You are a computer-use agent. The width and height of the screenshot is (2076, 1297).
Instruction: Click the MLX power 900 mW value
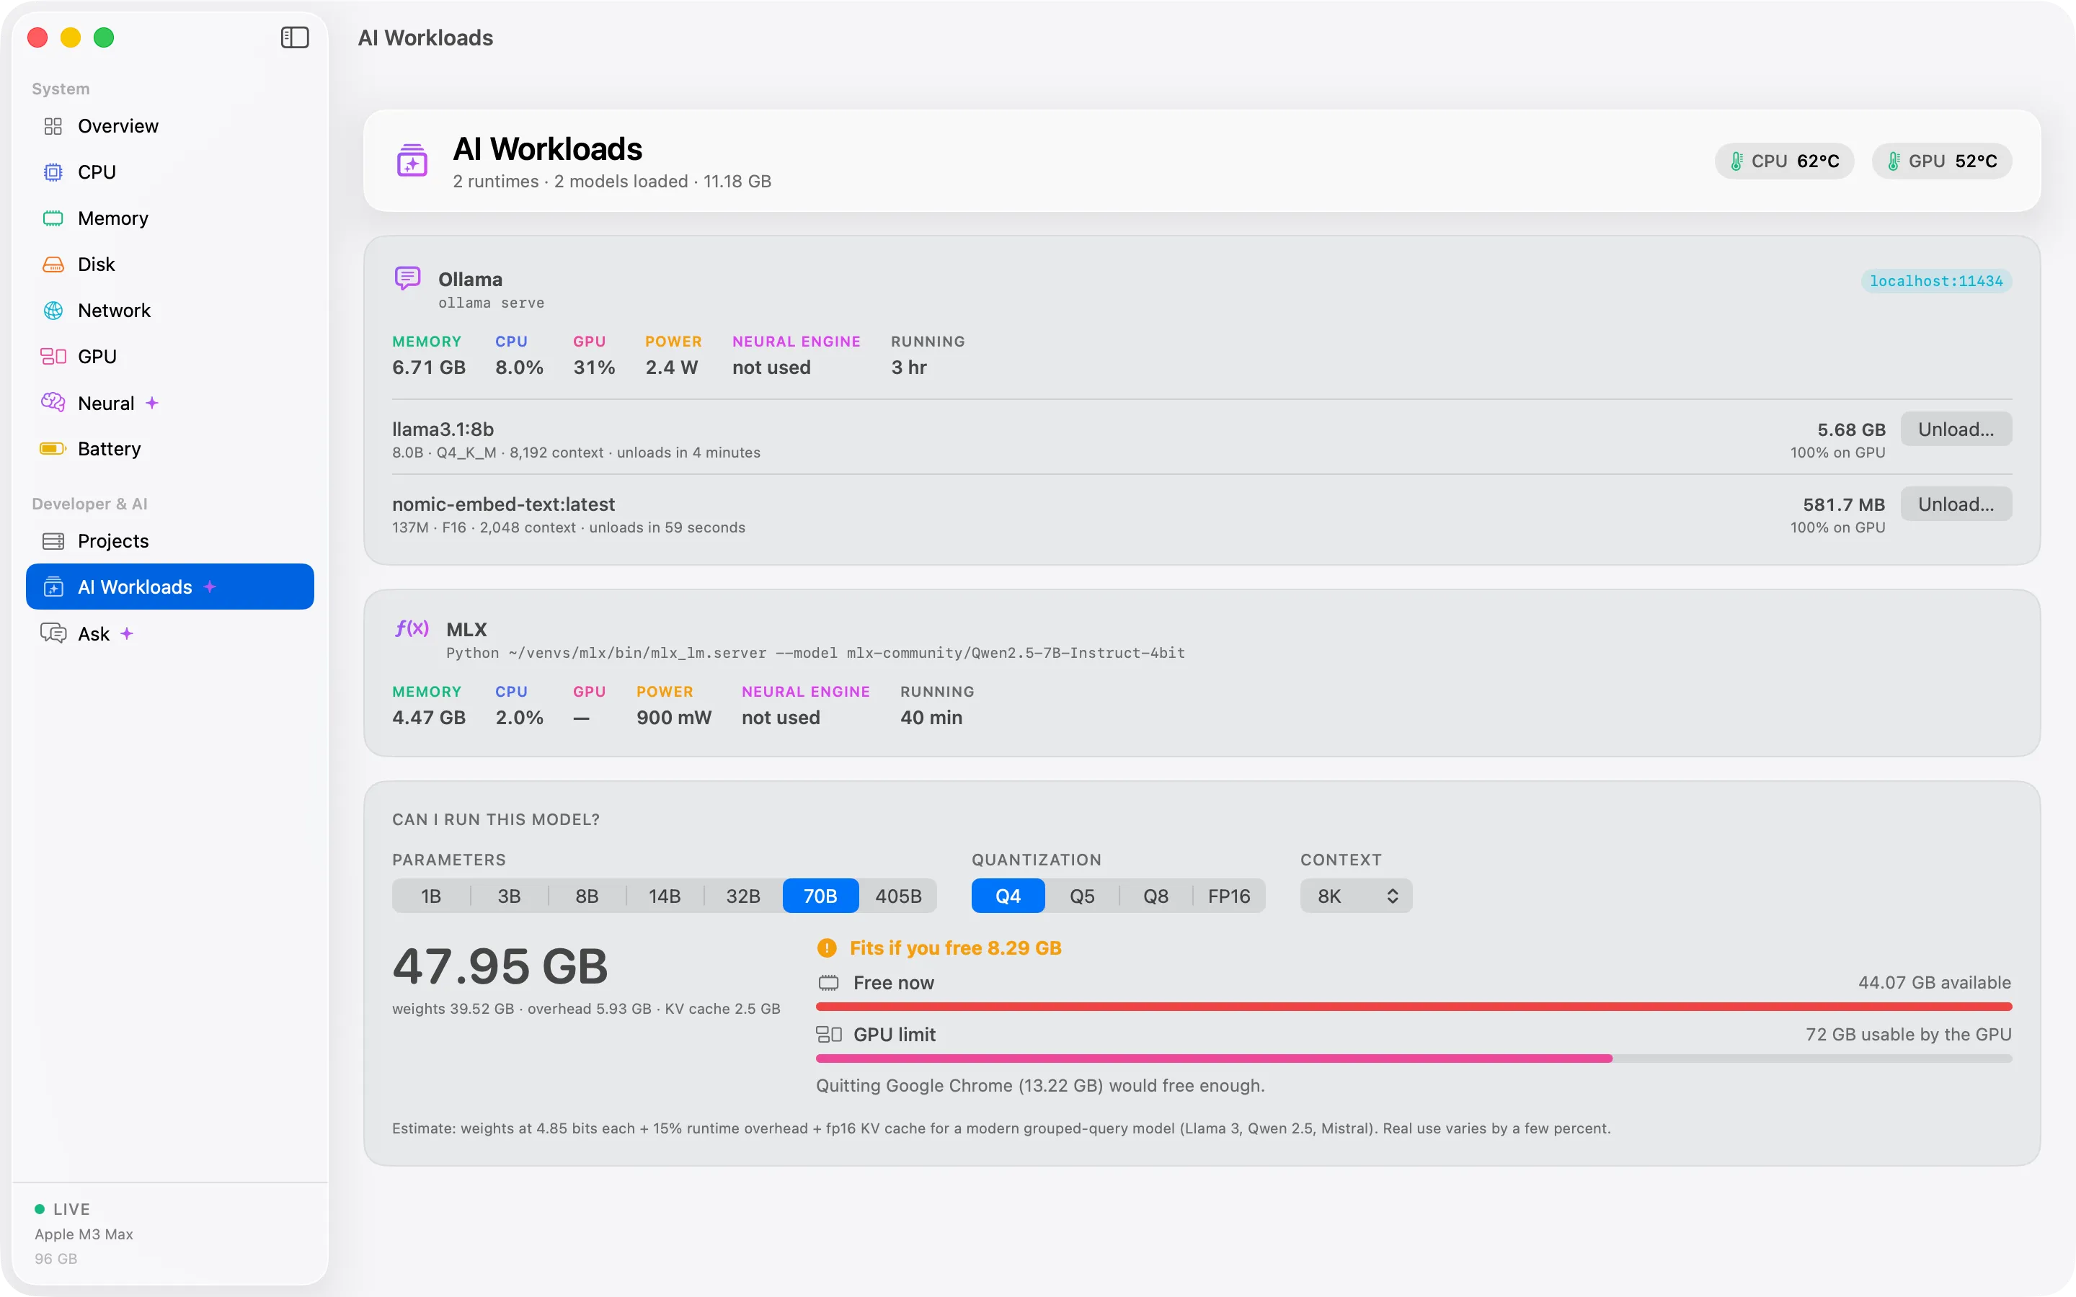point(673,717)
